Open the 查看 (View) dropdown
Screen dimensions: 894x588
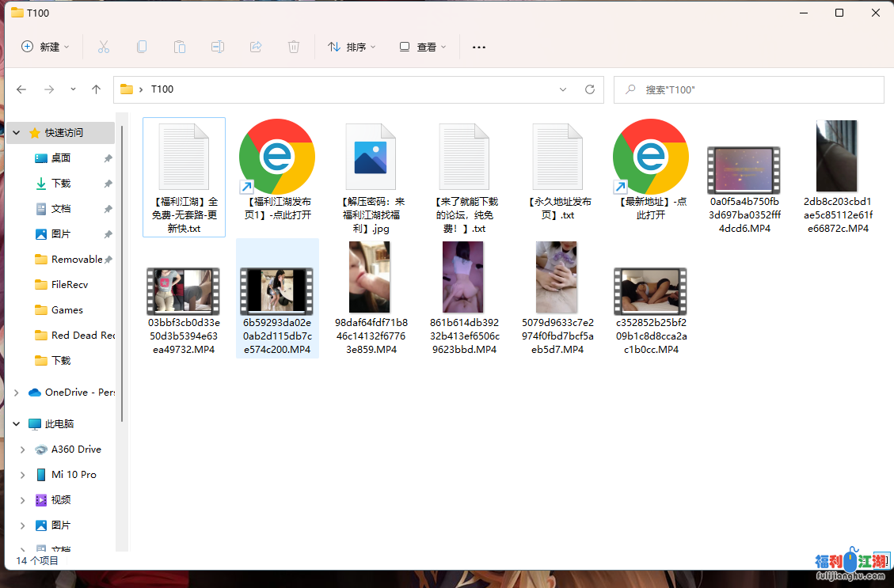pyautogui.click(x=423, y=47)
